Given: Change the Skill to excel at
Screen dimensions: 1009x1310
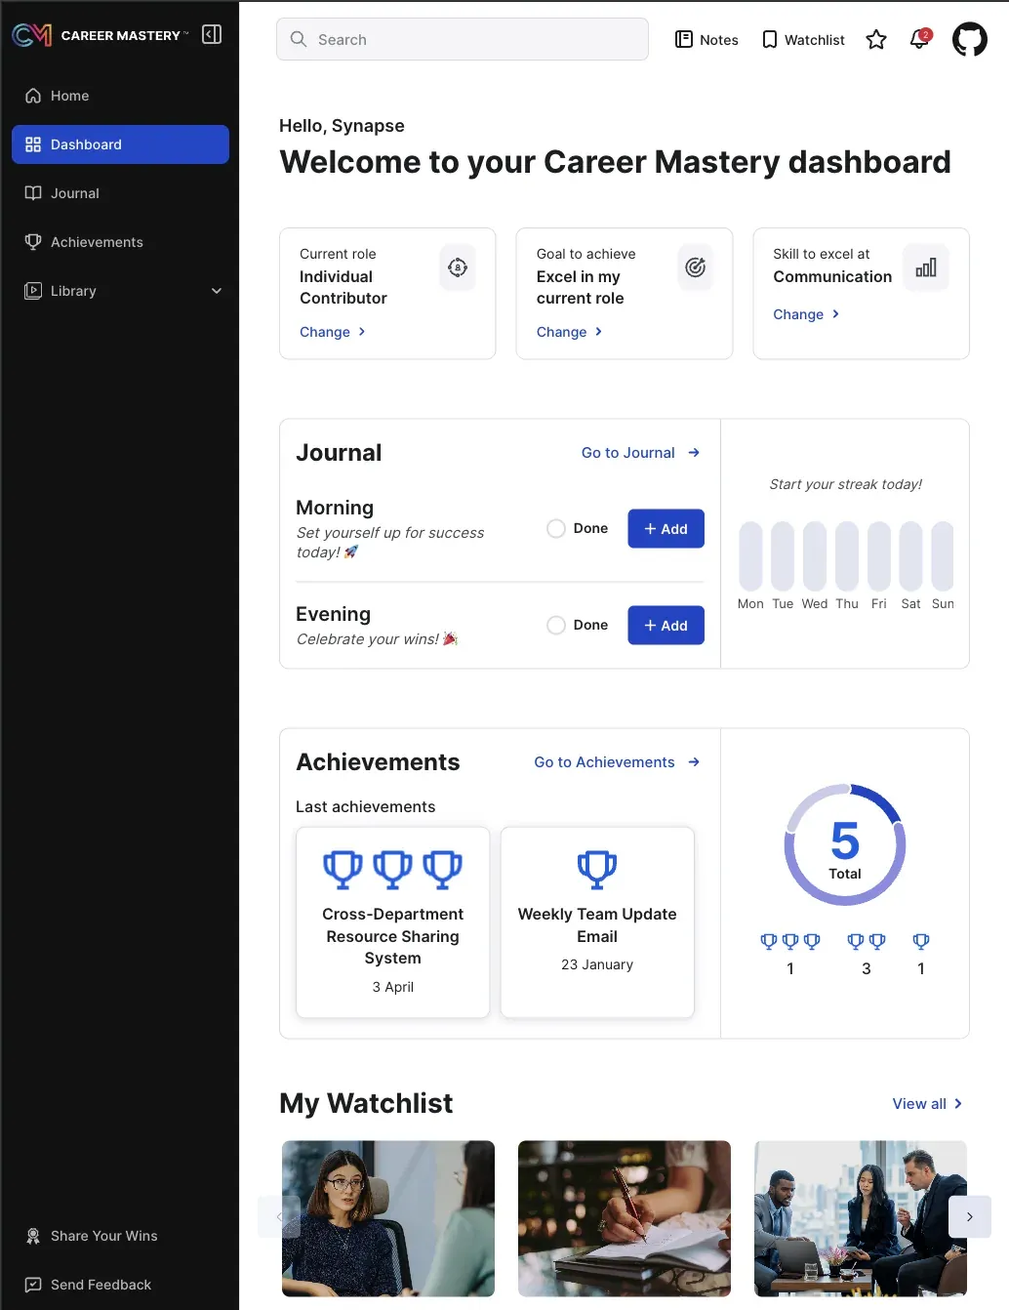Looking at the screenshot, I should coord(807,314).
